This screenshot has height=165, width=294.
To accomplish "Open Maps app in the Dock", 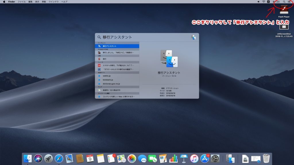I will tap(121, 159).
